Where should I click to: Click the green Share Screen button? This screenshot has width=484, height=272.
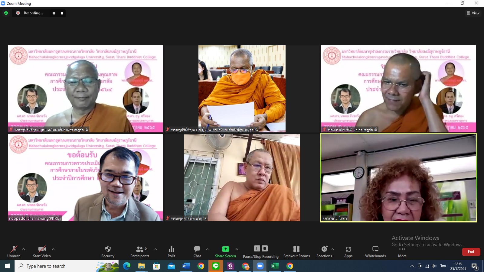[225, 251]
